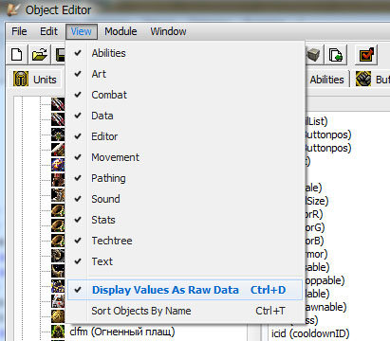Open the Window menu
This screenshot has width=390, height=341.
[x=168, y=31]
